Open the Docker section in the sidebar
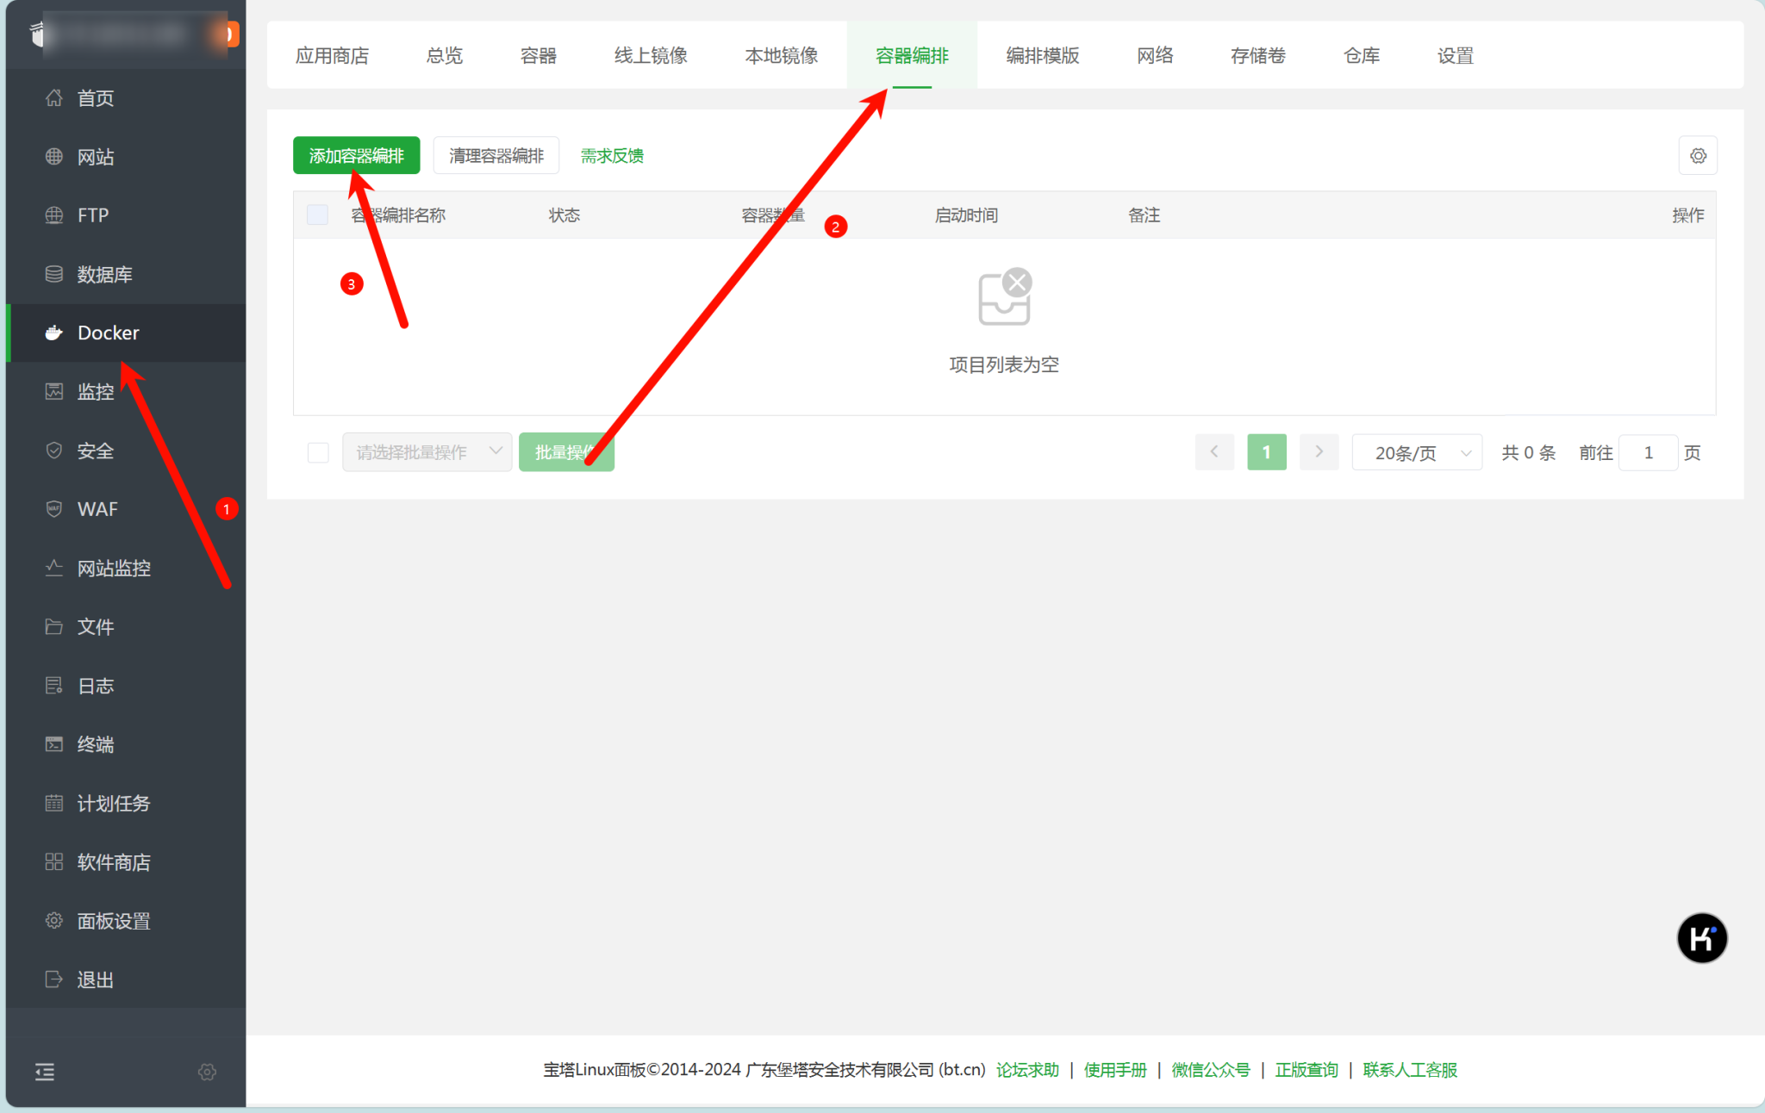1765x1113 pixels. tap(107, 333)
